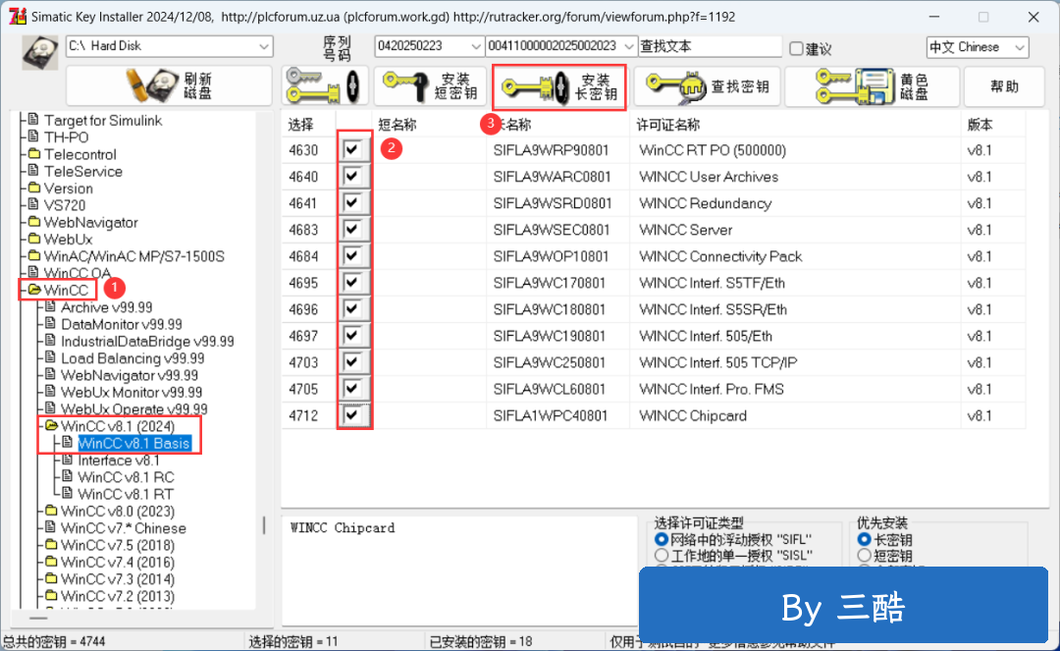Open the WinCC OA tree entry
Viewport: 1060px width, 651px height.
[77, 273]
